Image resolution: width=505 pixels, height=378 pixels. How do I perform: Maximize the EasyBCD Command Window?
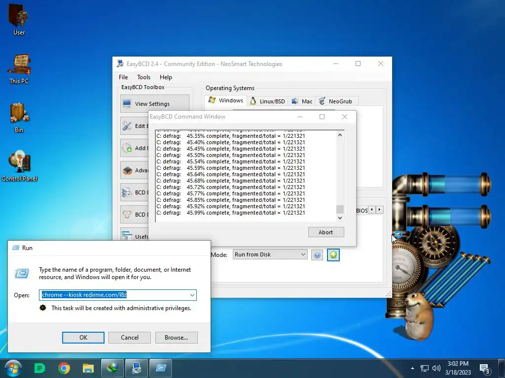[x=322, y=117]
